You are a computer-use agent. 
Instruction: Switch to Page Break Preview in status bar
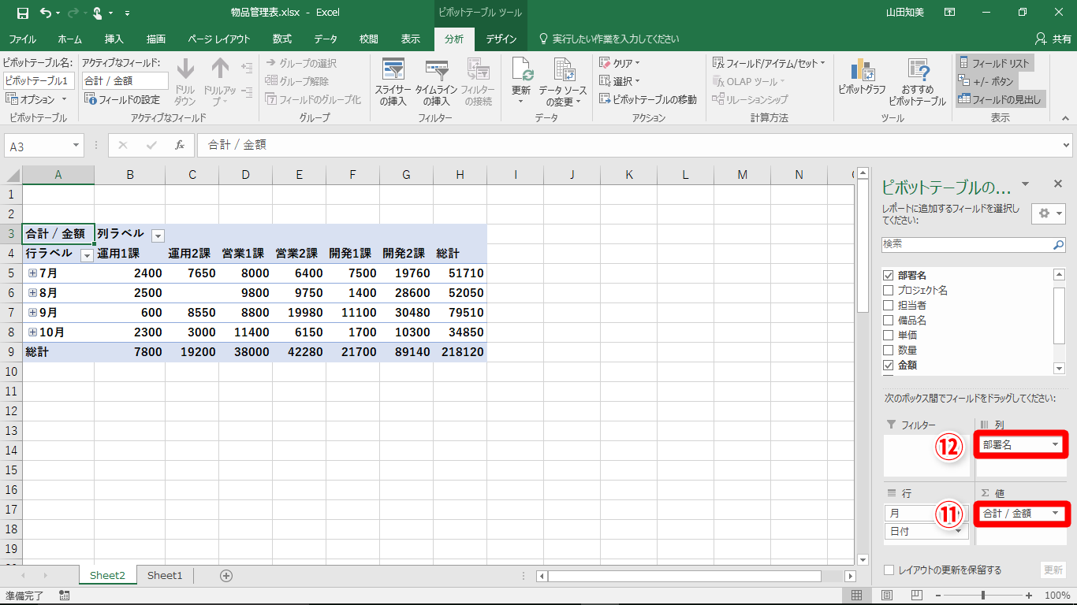(x=919, y=596)
